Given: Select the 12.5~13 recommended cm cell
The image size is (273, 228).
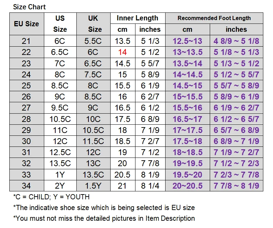Looking at the screenshot, I should coord(187,41).
